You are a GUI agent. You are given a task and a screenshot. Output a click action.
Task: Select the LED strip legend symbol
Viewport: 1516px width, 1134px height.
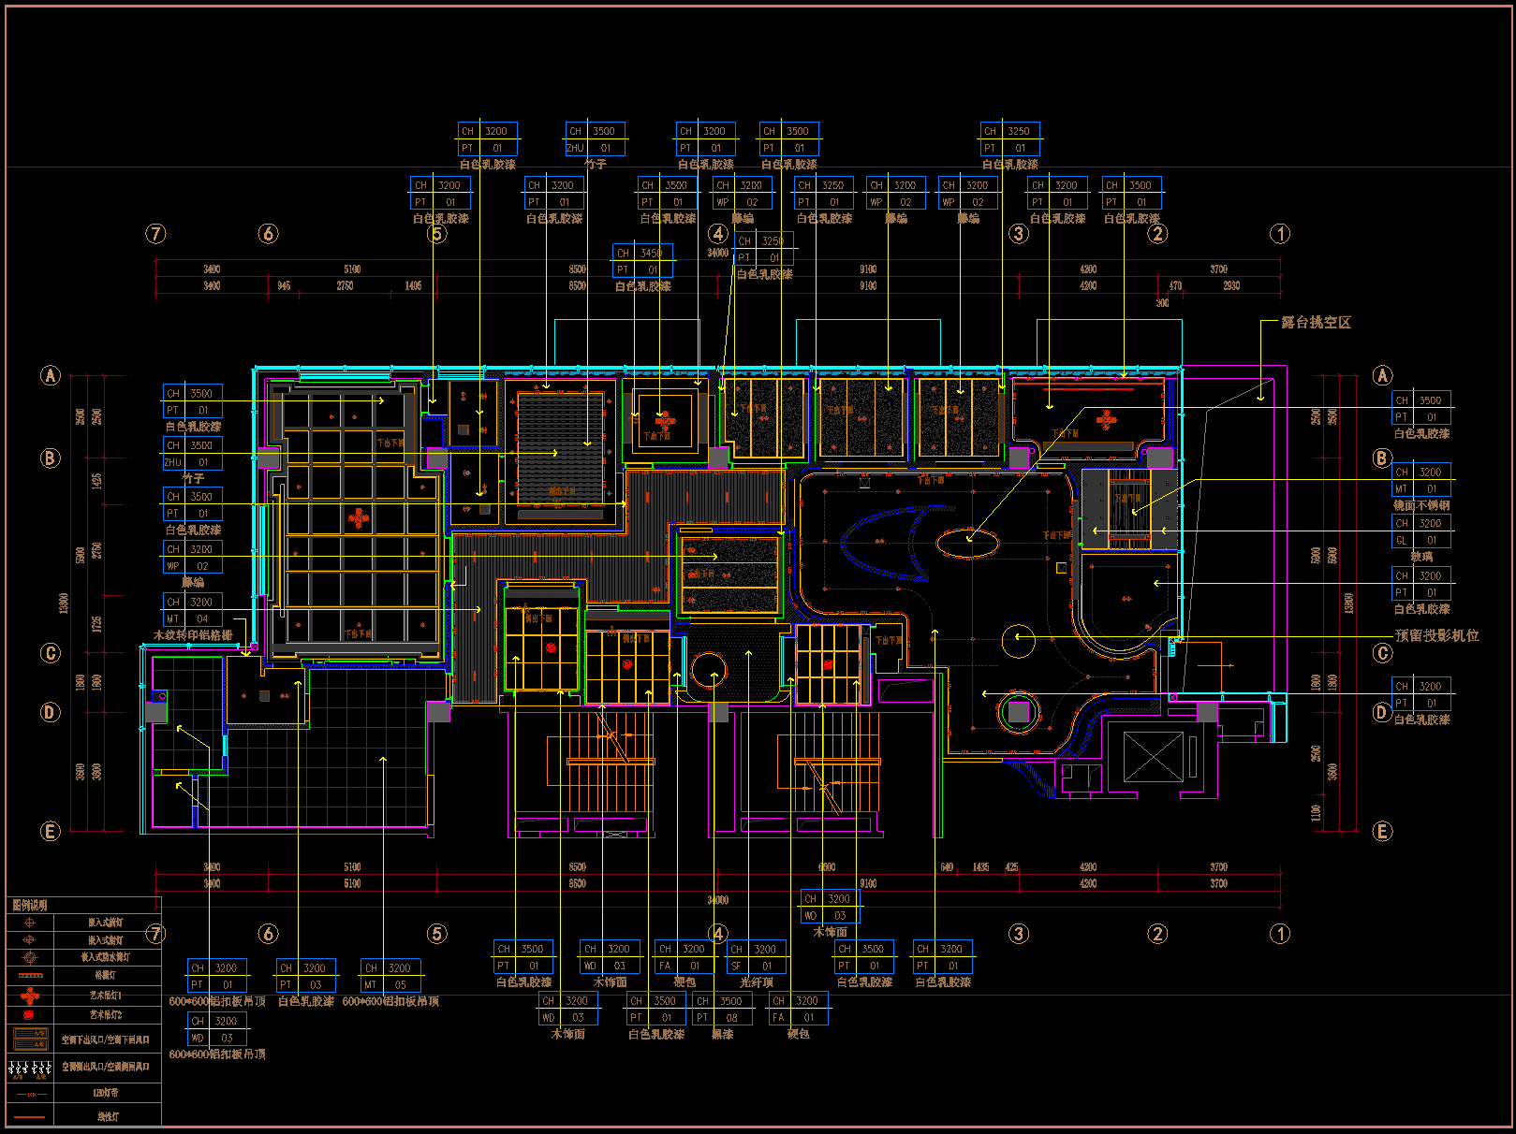(x=30, y=1093)
